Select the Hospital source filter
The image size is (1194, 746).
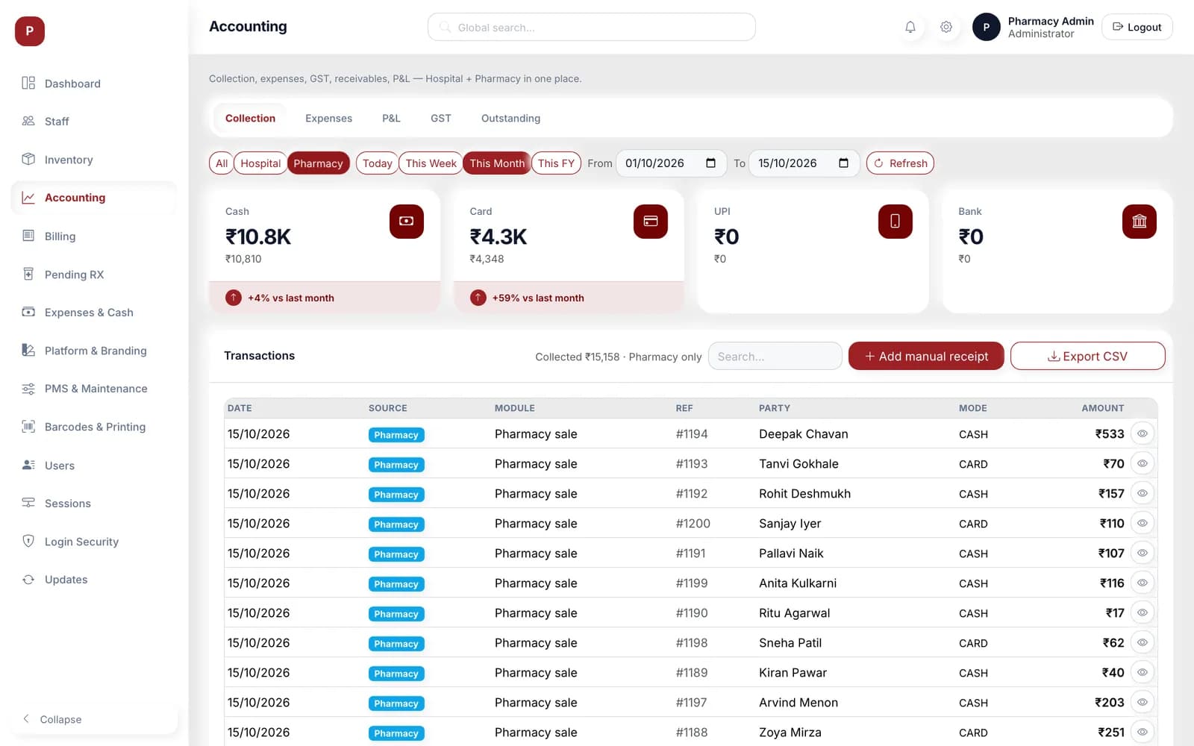(260, 163)
